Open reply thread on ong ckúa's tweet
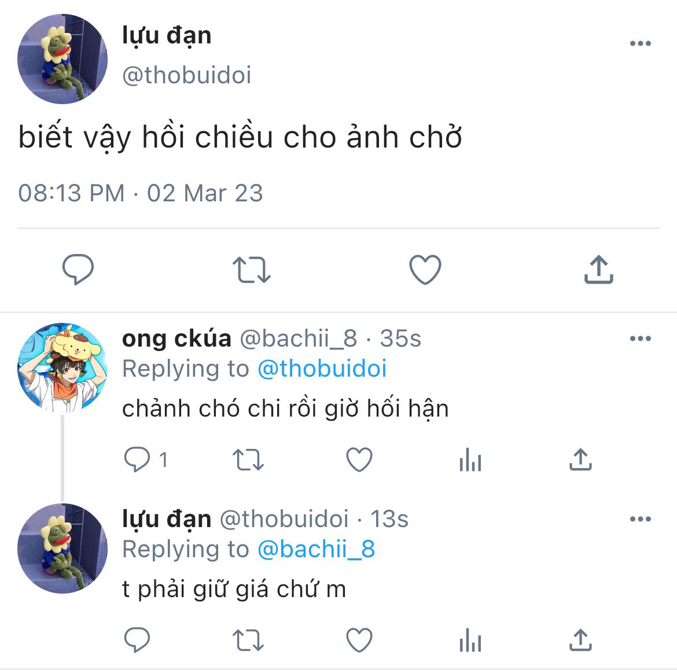Screen dimensions: 677x670 point(145,459)
